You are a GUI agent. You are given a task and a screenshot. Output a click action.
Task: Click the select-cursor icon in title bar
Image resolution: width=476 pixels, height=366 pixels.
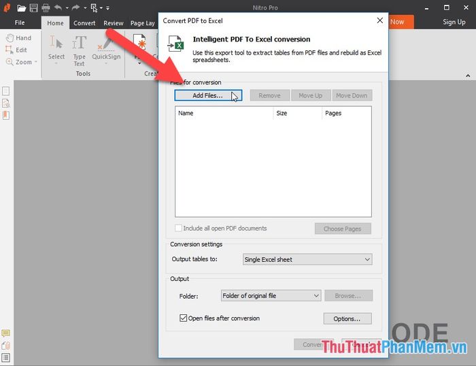click(94, 8)
